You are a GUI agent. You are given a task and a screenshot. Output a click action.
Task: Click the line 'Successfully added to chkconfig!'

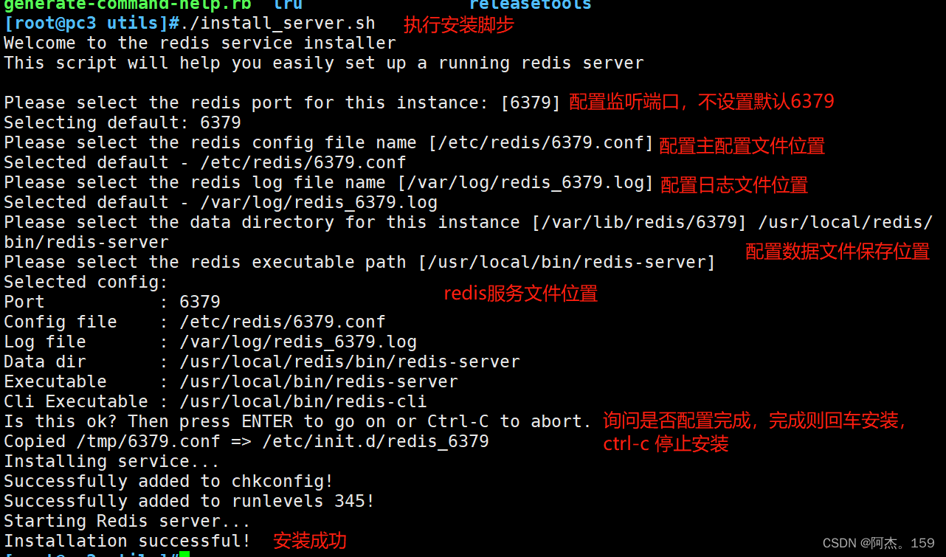click(169, 481)
